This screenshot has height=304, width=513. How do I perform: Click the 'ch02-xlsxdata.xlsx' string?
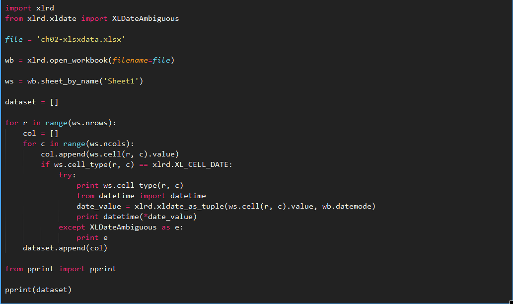[81, 39]
